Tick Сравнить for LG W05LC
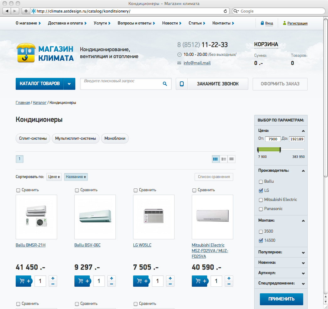Image resolution: width=328 pixels, height=309 pixels. click(x=136, y=190)
